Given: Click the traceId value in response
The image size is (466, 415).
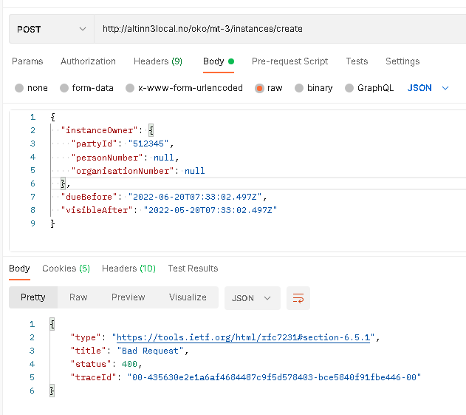Looking at the screenshot, I should [274, 378].
